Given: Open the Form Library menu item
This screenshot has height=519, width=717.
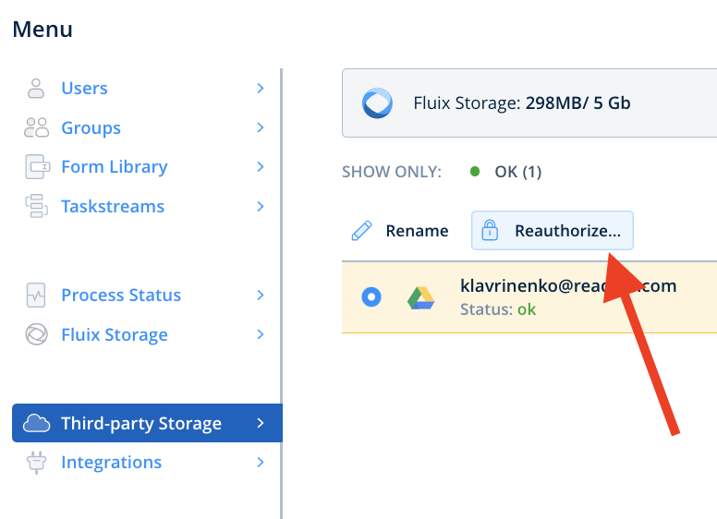Looking at the screenshot, I should pyautogui.click(x=114, y=167).
